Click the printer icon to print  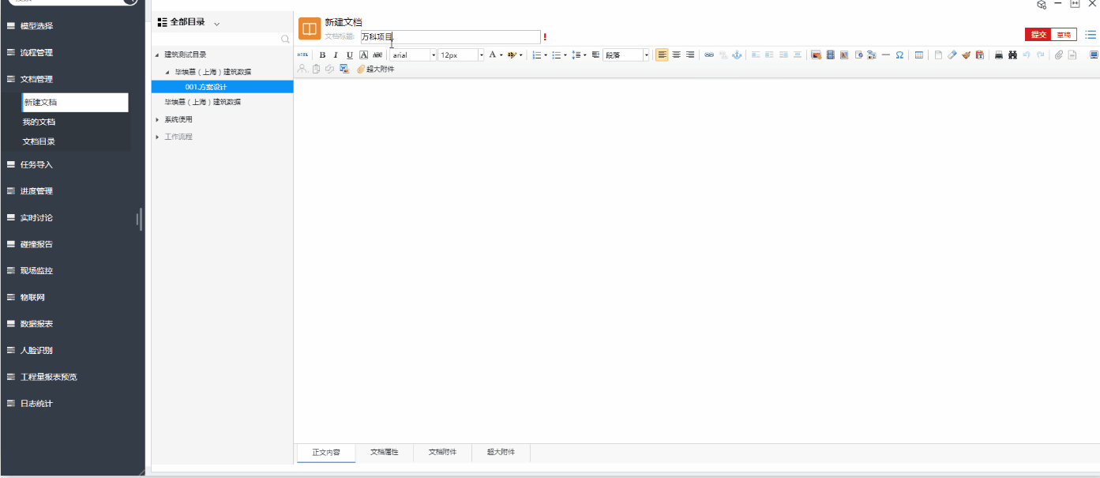[998, 55]
